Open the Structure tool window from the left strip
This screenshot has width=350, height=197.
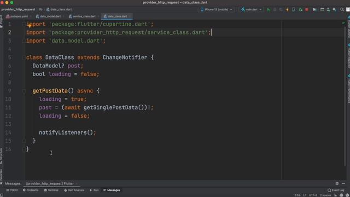coord(1,155)
